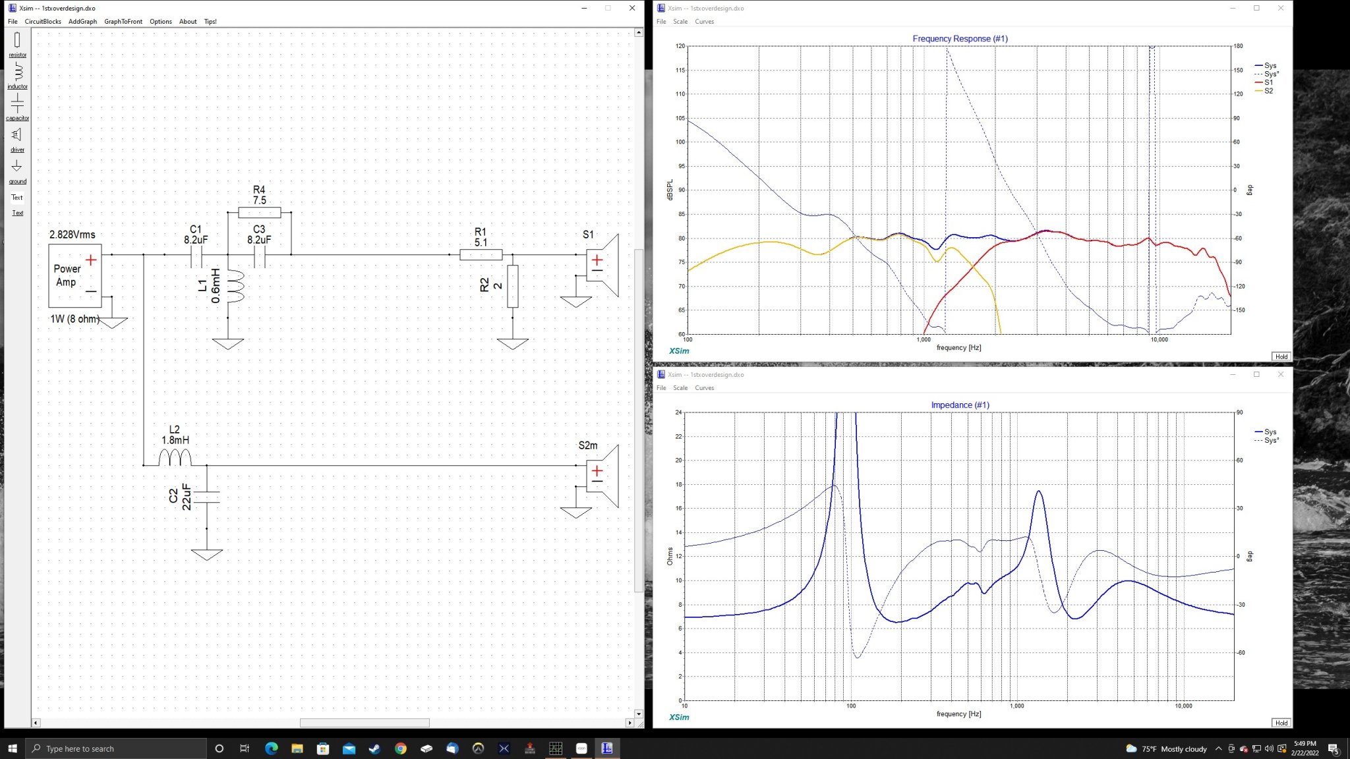Open Curves menu in Frequency Response window
The height and width of the screenshot is (759, 1350).
point(705,22)
